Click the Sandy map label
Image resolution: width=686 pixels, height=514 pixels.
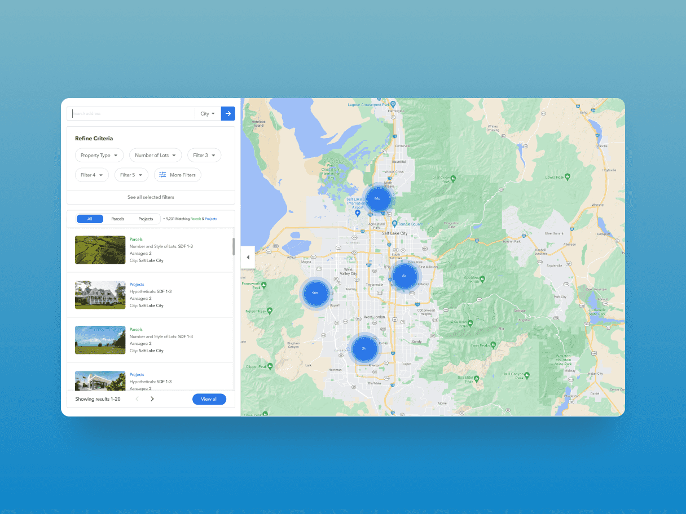pyautogui.click(x=416, y=342)
